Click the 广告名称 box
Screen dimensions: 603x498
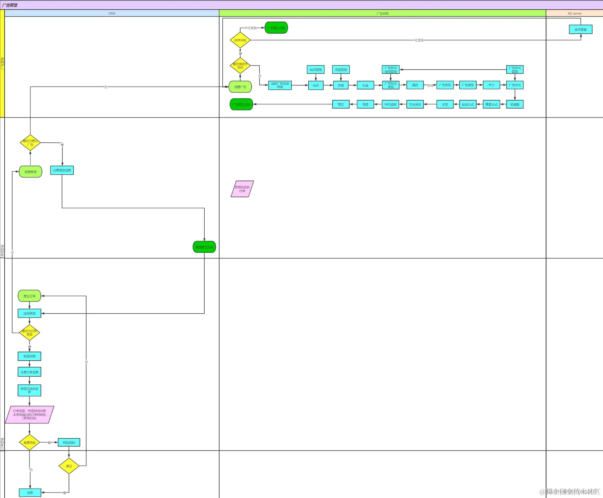[445, 85]
